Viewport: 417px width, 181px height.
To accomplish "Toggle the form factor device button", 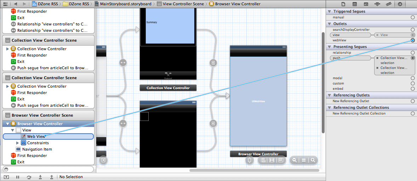I will [249, 160].
